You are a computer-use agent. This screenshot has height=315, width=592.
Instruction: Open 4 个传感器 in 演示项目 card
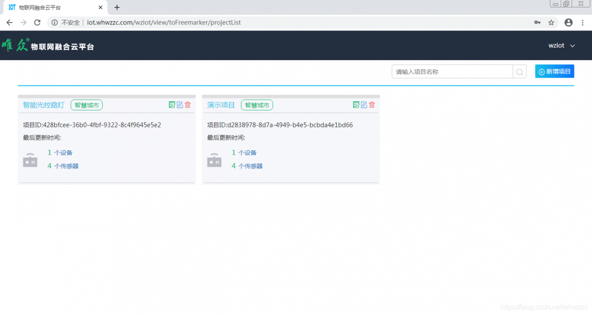(x=247, y=166)
